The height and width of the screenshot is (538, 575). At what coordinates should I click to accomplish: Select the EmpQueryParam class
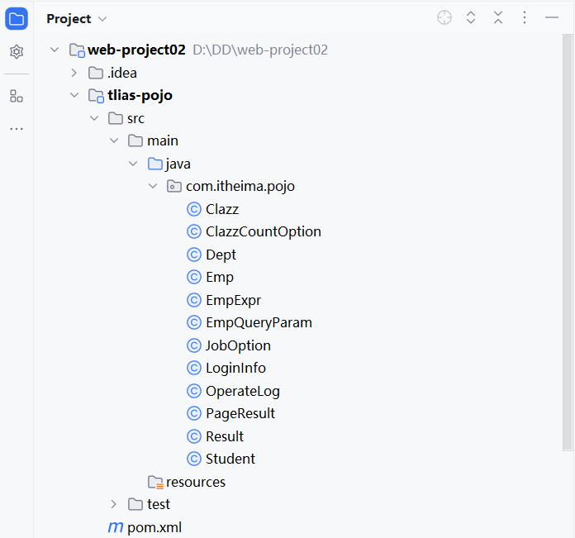click(259, 323)
